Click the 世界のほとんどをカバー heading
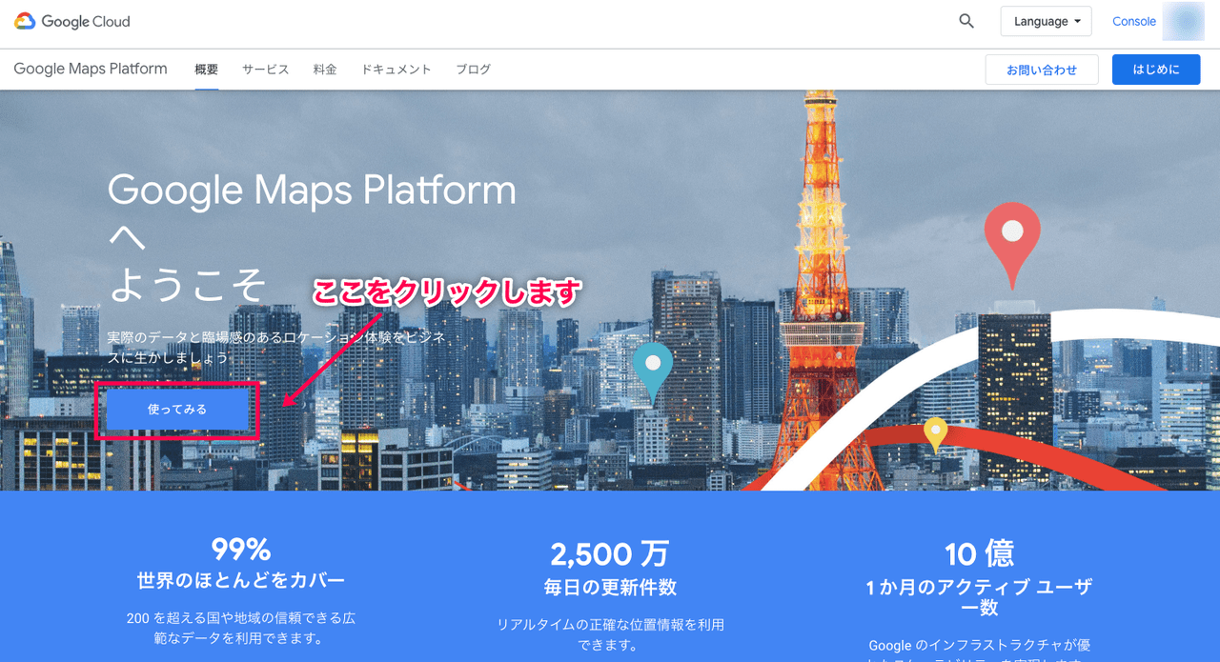The image size is (1220, 662). [x=241, y=580]
